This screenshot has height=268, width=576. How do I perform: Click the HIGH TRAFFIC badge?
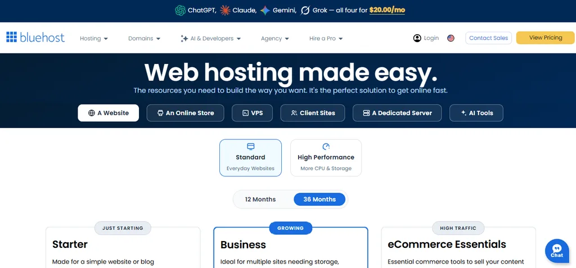(x=458, y=228)
